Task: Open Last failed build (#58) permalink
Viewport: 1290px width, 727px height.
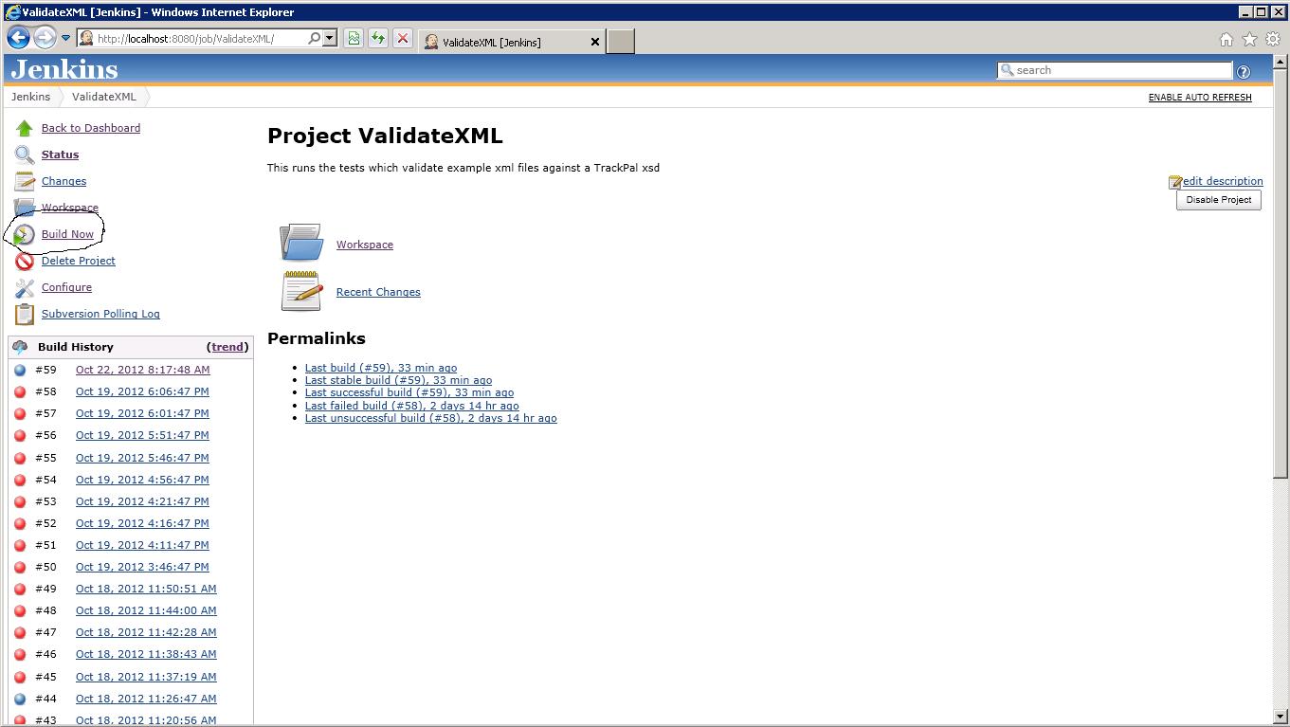Action: (412, 406)
